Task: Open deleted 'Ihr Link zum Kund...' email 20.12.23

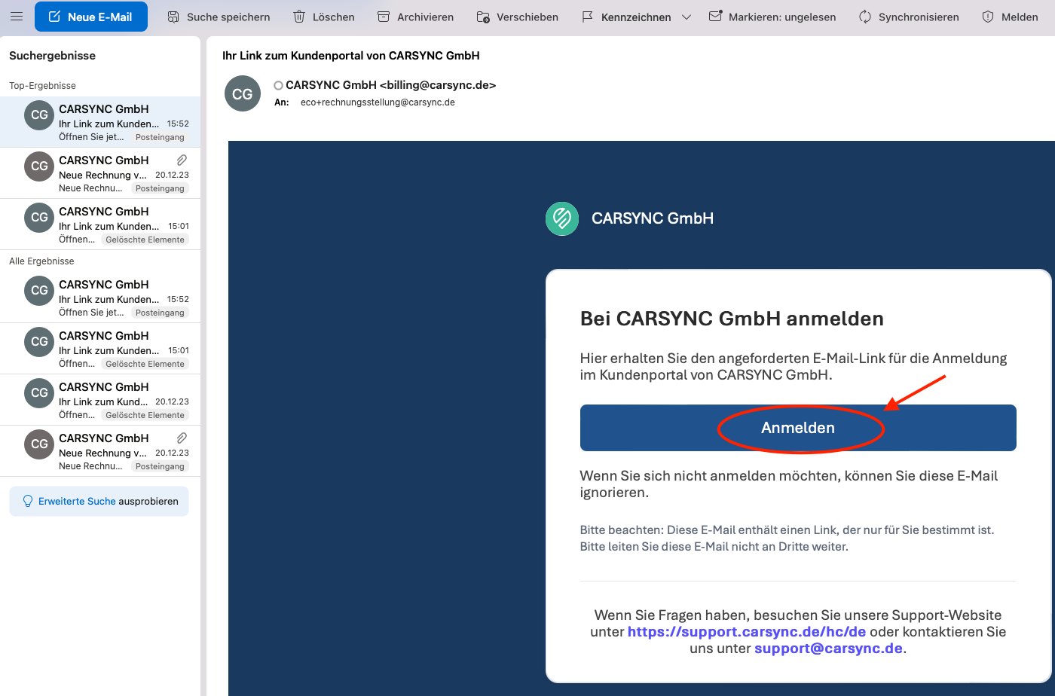Action: [100, 400]
